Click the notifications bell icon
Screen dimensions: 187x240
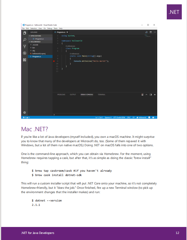point(154,118)
